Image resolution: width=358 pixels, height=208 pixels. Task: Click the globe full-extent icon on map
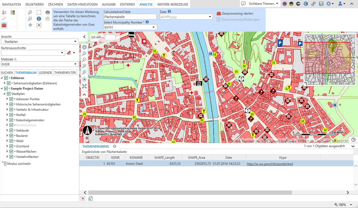click(84, 47)
